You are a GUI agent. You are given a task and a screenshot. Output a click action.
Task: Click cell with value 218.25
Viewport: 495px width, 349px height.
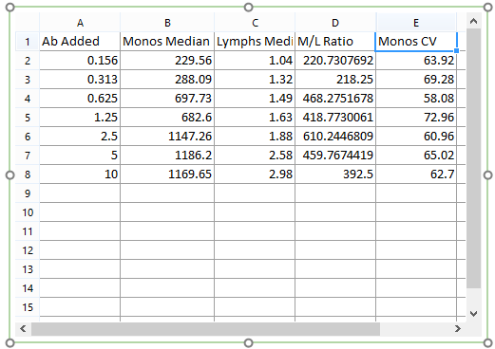[x=335, y=80]
